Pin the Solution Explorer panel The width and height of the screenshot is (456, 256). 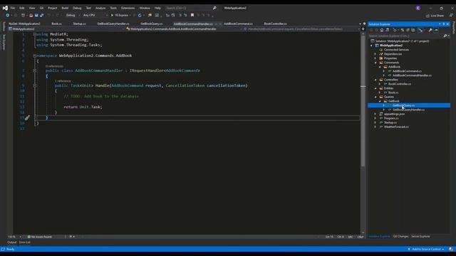(444, 24)
